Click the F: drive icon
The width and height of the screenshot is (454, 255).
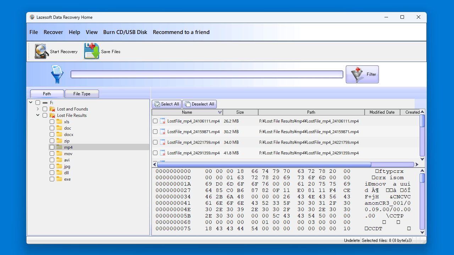pos(45,103)
